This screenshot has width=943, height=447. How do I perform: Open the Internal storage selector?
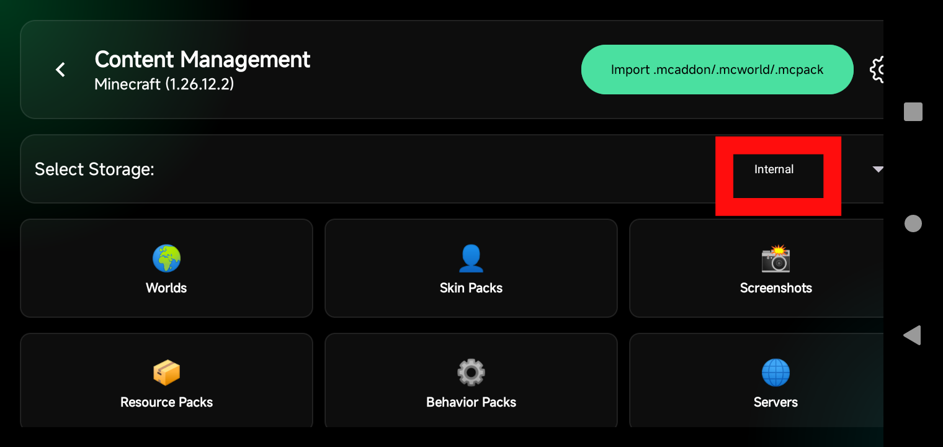click(774, 169)
